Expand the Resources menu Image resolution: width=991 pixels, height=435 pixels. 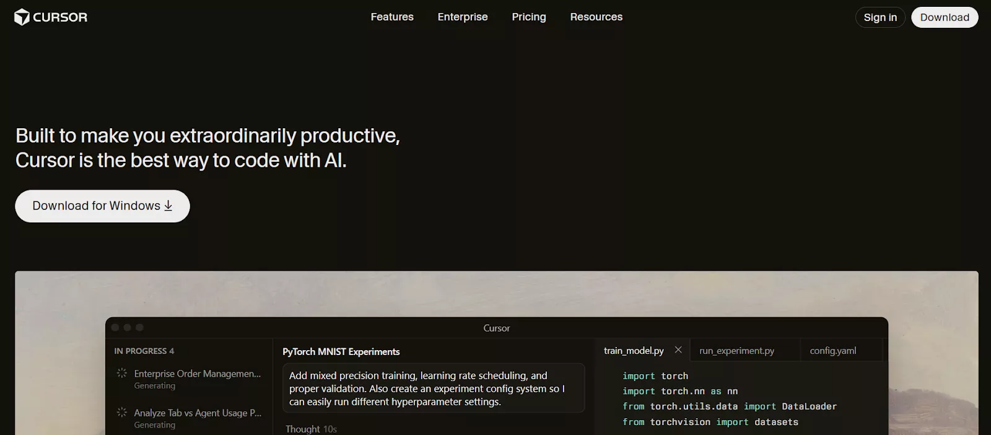tap(596, 17)
